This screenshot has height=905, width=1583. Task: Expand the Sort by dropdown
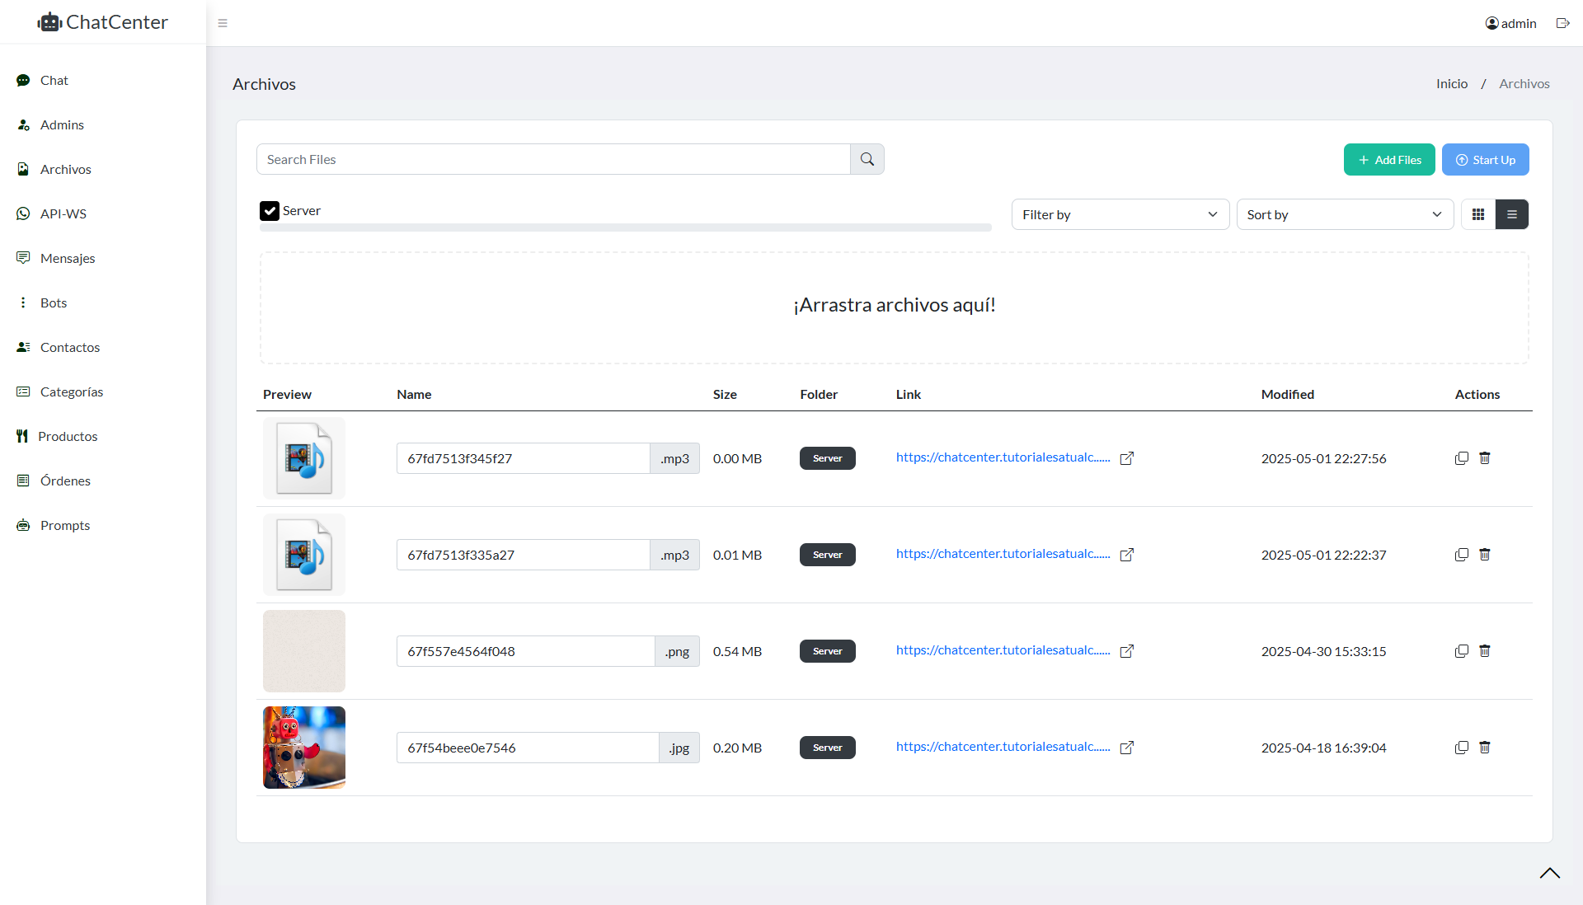coord(1345,214)
